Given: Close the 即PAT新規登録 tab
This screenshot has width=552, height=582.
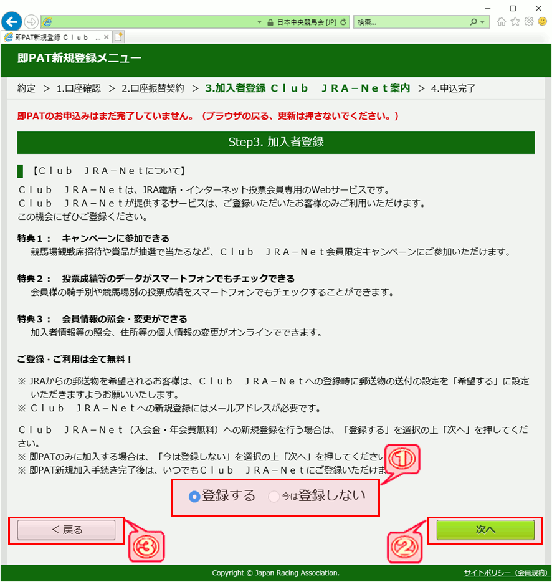Looking at the screenshot, I should pos(107,37).
